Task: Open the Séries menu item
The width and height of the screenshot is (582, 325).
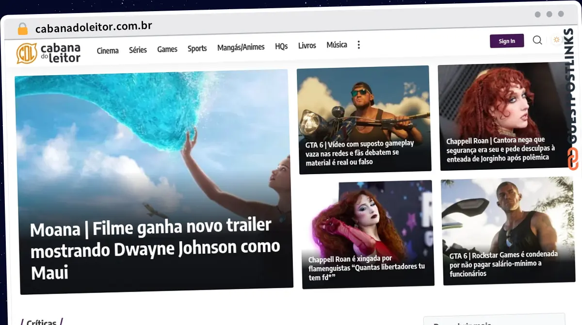Action: tap(138, 49)
